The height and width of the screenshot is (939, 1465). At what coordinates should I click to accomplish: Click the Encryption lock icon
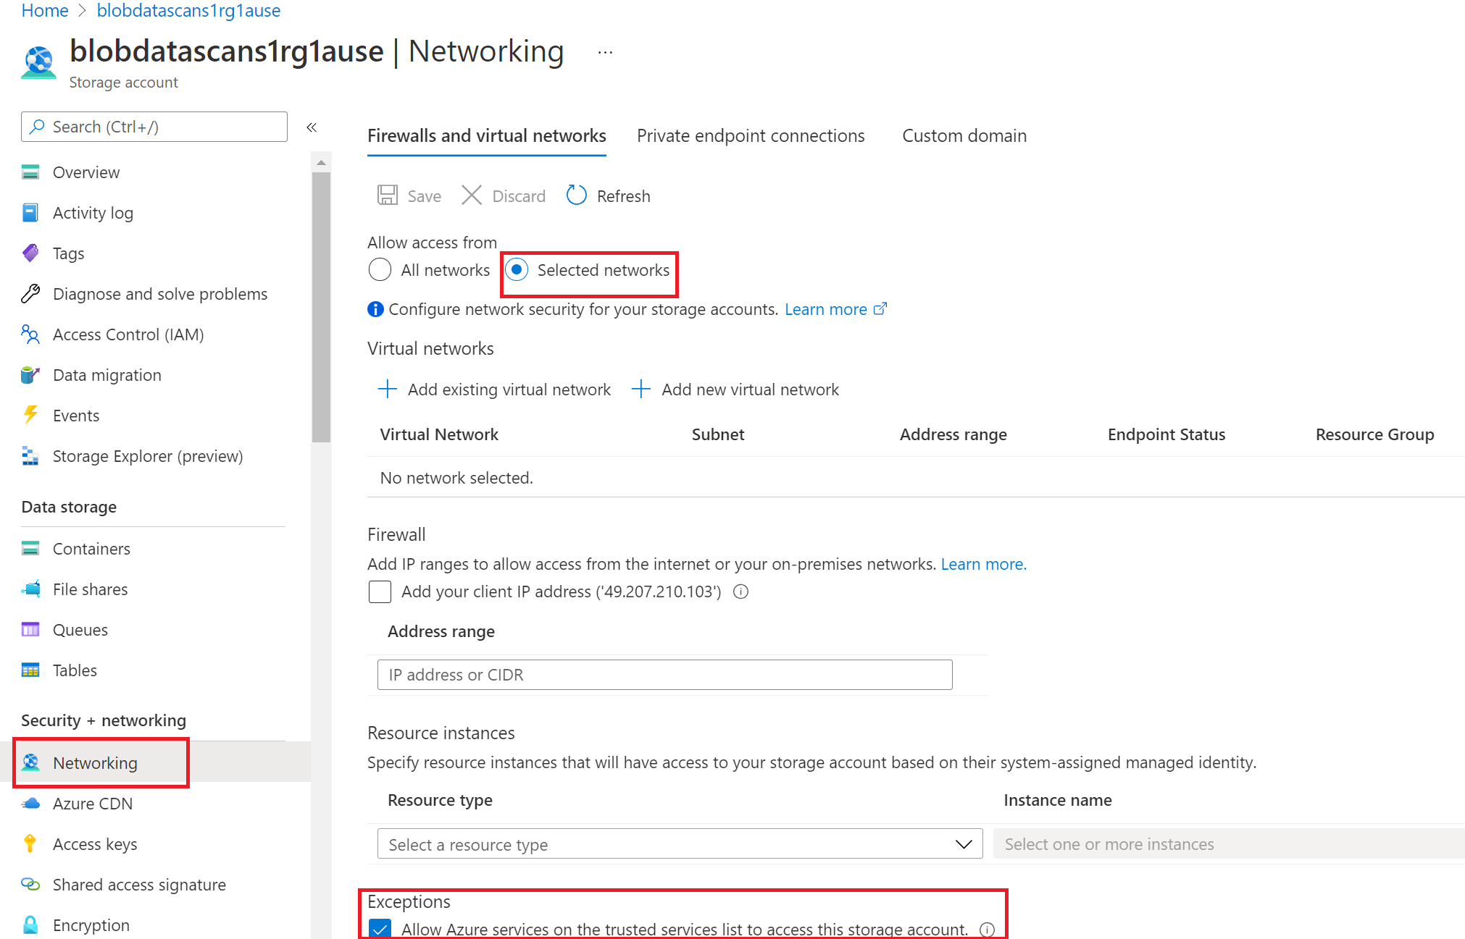pos(29,919)
